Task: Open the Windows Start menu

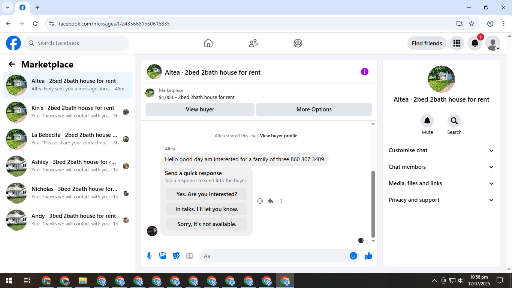Action: (9, 280)
